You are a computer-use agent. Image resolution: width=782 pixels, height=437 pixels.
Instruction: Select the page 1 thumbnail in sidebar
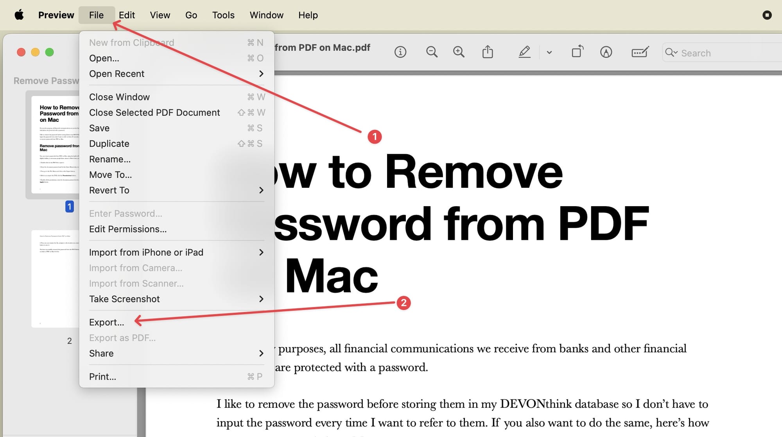point(55,144)
